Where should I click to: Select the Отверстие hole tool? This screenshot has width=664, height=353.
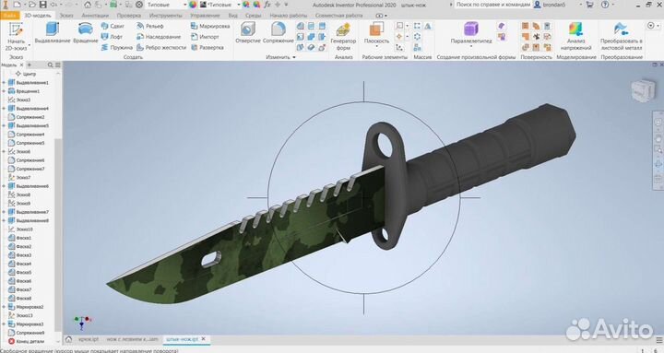[x=248, y=33]
